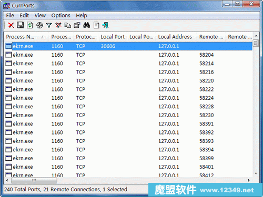Image resolution: width=263 pixels, height=197 pixels.
Task: Sort by the Protoc... column header
Action: [86, 37]
